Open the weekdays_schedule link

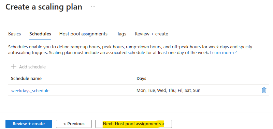pyautogui.click(x=30, y=91)
